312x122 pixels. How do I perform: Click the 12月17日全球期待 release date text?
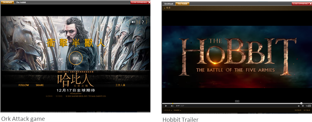tap(76, 90)
